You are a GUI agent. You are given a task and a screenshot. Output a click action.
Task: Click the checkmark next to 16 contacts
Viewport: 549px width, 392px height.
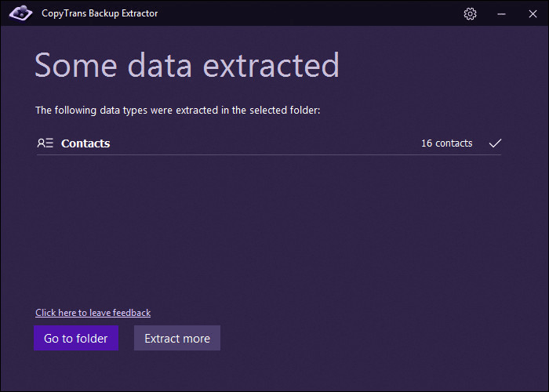(495, 143)
